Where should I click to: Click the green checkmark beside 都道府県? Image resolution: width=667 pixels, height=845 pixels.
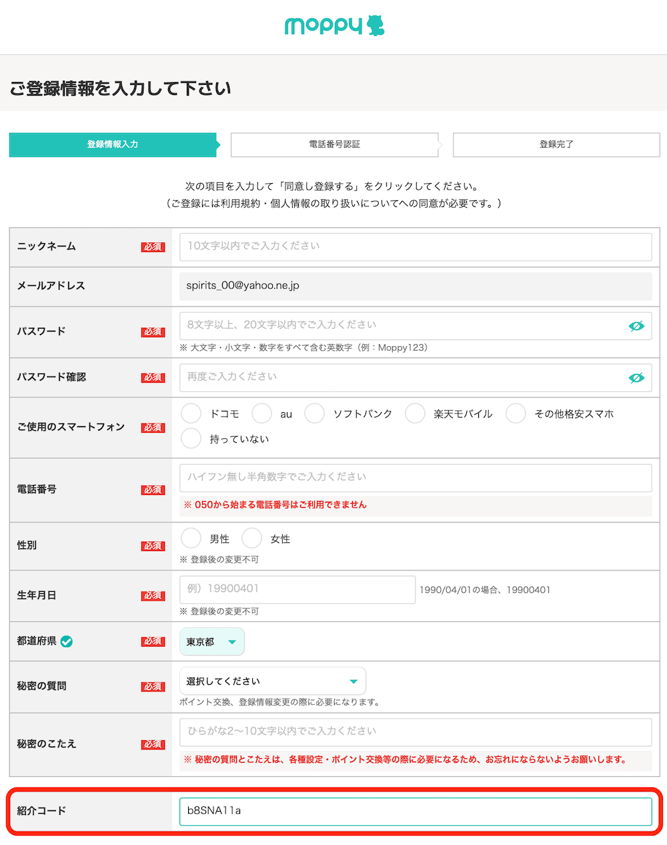pos(67,640)
